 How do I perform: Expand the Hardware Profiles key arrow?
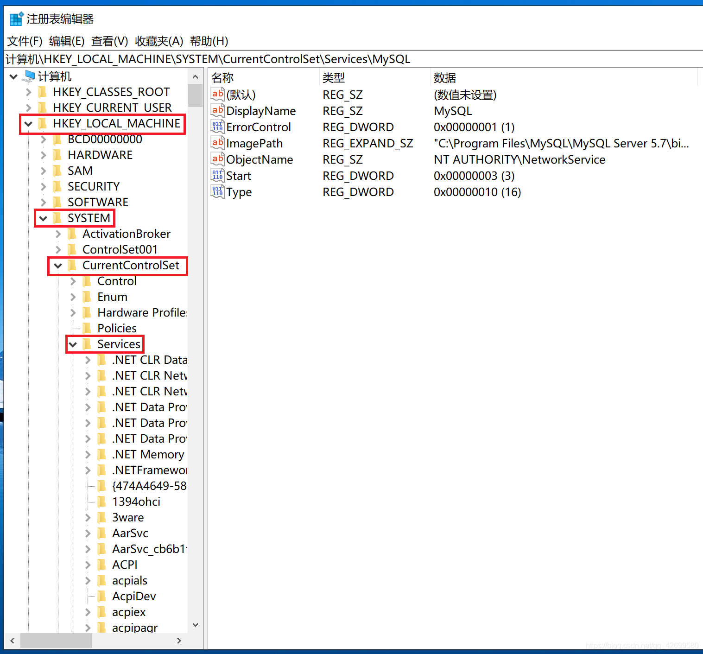coord(73,313)
